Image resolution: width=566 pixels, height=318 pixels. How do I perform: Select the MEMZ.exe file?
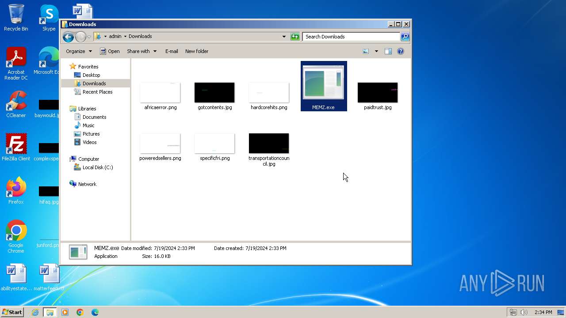click(x=324, y=86)
